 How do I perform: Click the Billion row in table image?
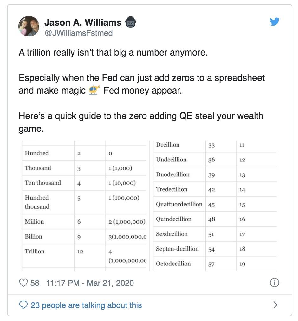(x=84, y=236)
